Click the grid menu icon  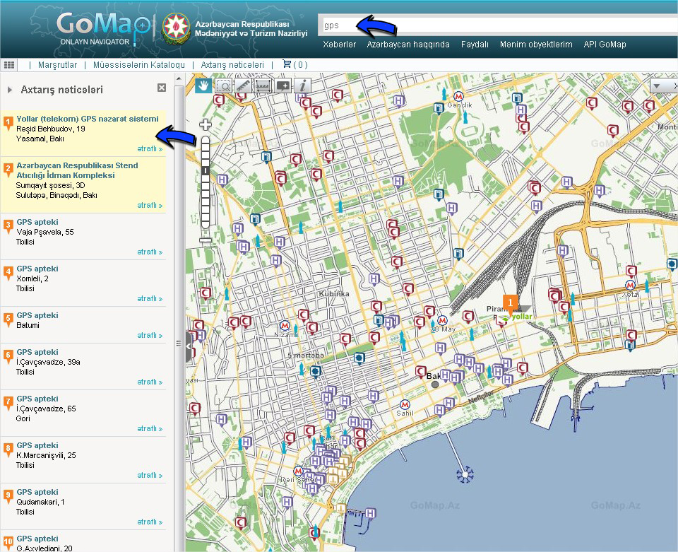pyautogui.click(x=9, y=64)
